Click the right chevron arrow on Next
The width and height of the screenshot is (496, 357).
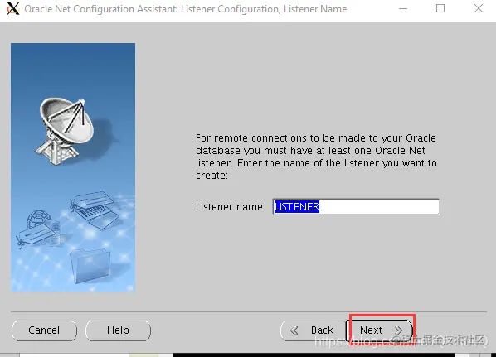398,330
